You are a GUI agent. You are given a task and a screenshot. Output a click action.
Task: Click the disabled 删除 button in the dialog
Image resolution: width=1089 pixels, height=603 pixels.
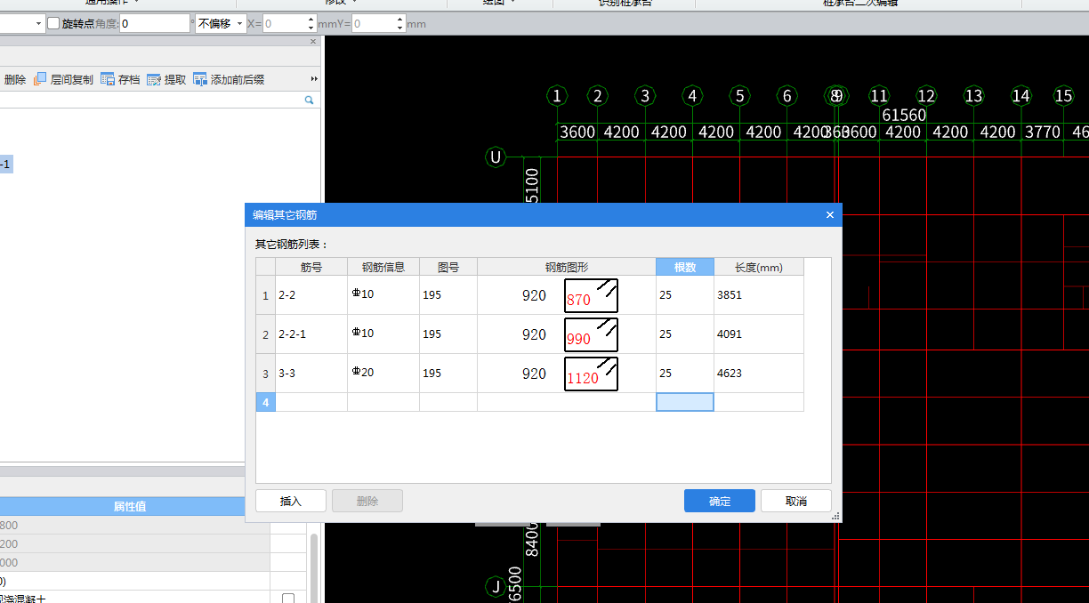[x=367, y=501]
